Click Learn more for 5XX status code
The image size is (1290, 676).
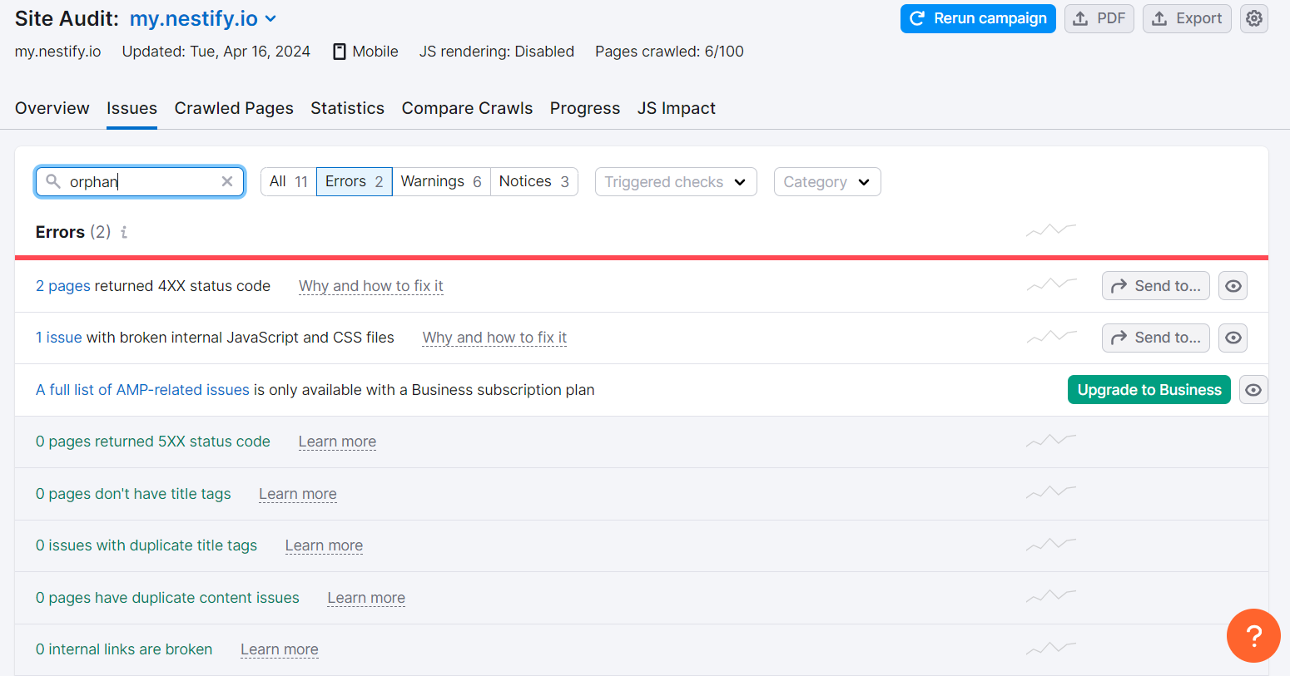click(337, 442)
